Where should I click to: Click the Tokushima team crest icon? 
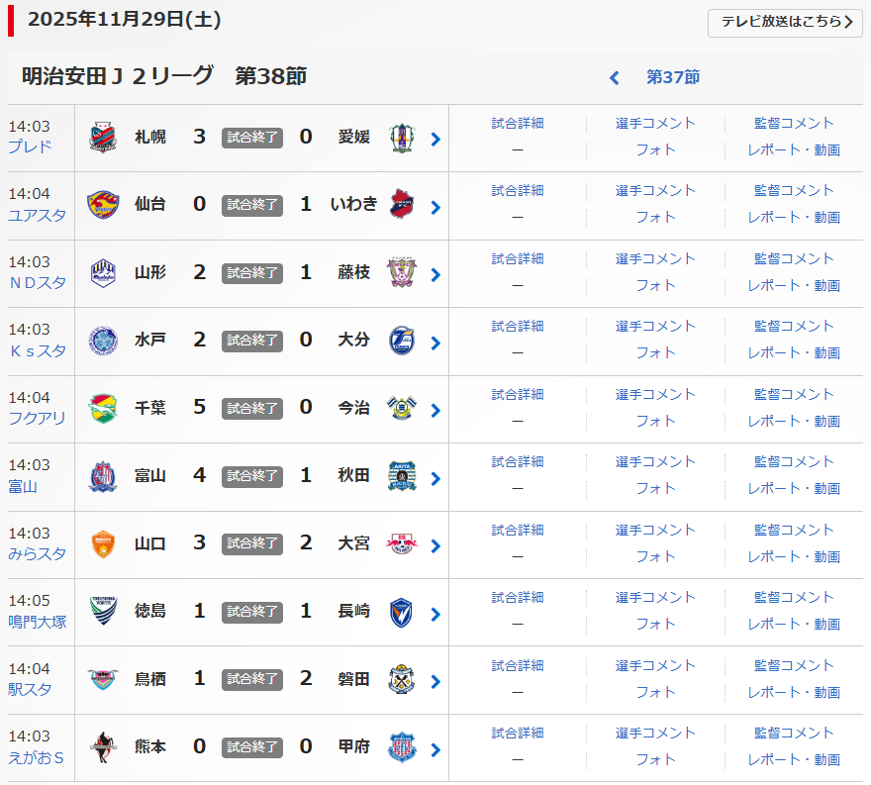103,611
